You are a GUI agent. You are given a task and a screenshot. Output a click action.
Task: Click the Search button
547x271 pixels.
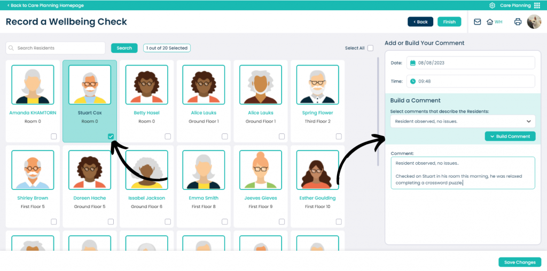click(x=124, y=48)
